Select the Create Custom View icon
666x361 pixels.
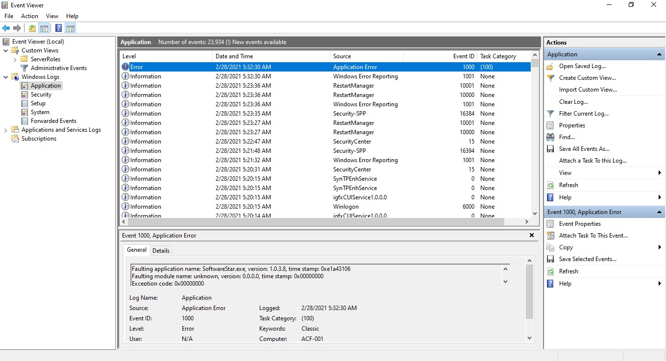coord(551,77)
